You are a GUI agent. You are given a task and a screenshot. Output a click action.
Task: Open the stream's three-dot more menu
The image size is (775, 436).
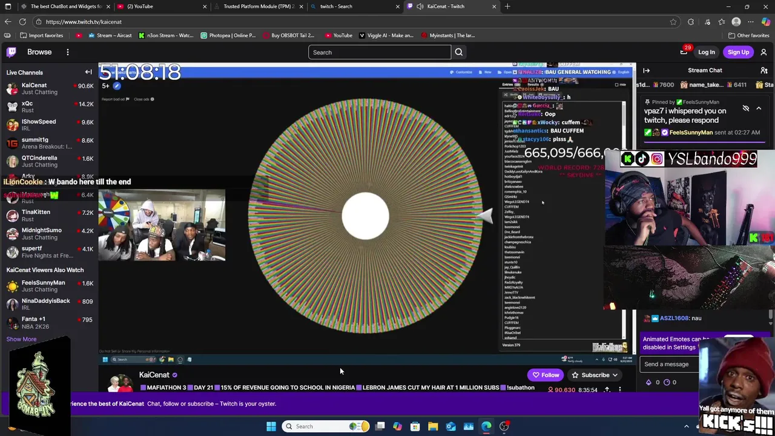tap(620, 390)
